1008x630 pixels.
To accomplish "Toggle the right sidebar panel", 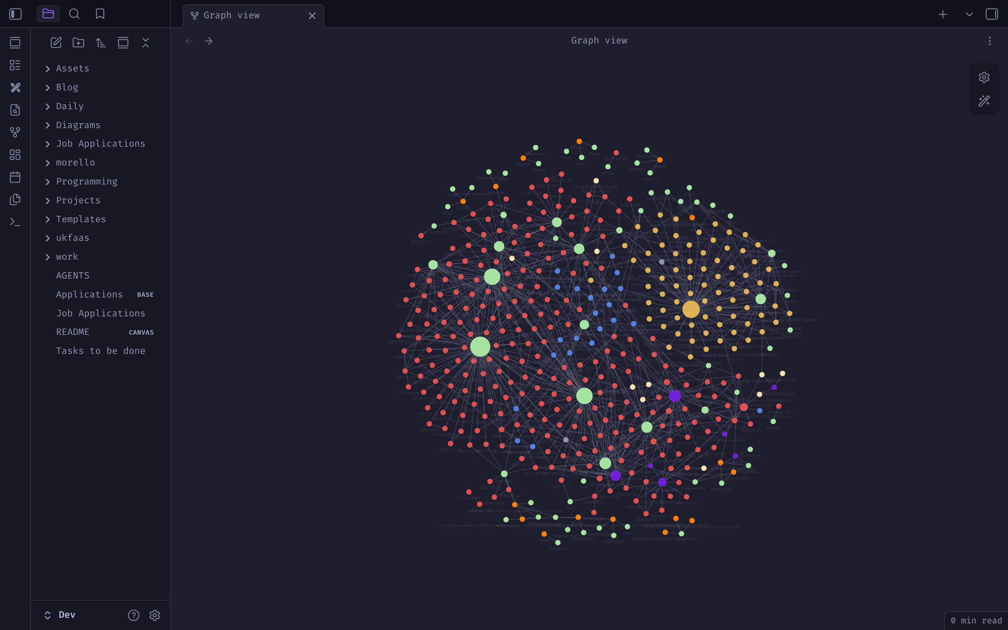I will coord(991,14).
